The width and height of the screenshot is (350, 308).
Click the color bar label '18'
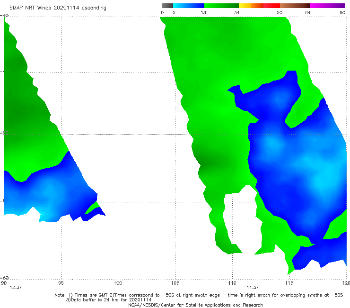tap(203, 13)
